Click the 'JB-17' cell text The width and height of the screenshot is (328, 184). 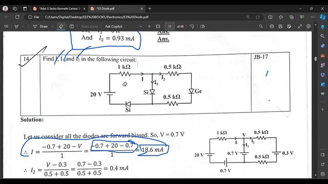click(261, 57)
